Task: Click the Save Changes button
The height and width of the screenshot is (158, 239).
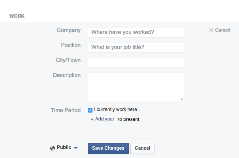Action: click(x=108, y=149)
